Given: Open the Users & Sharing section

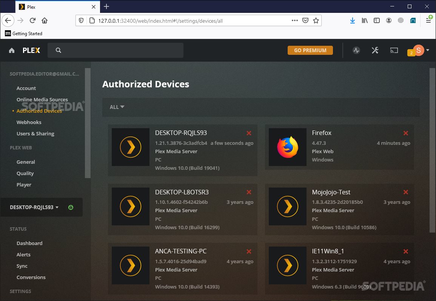Looking at the screenshot, I should (35, 133).
